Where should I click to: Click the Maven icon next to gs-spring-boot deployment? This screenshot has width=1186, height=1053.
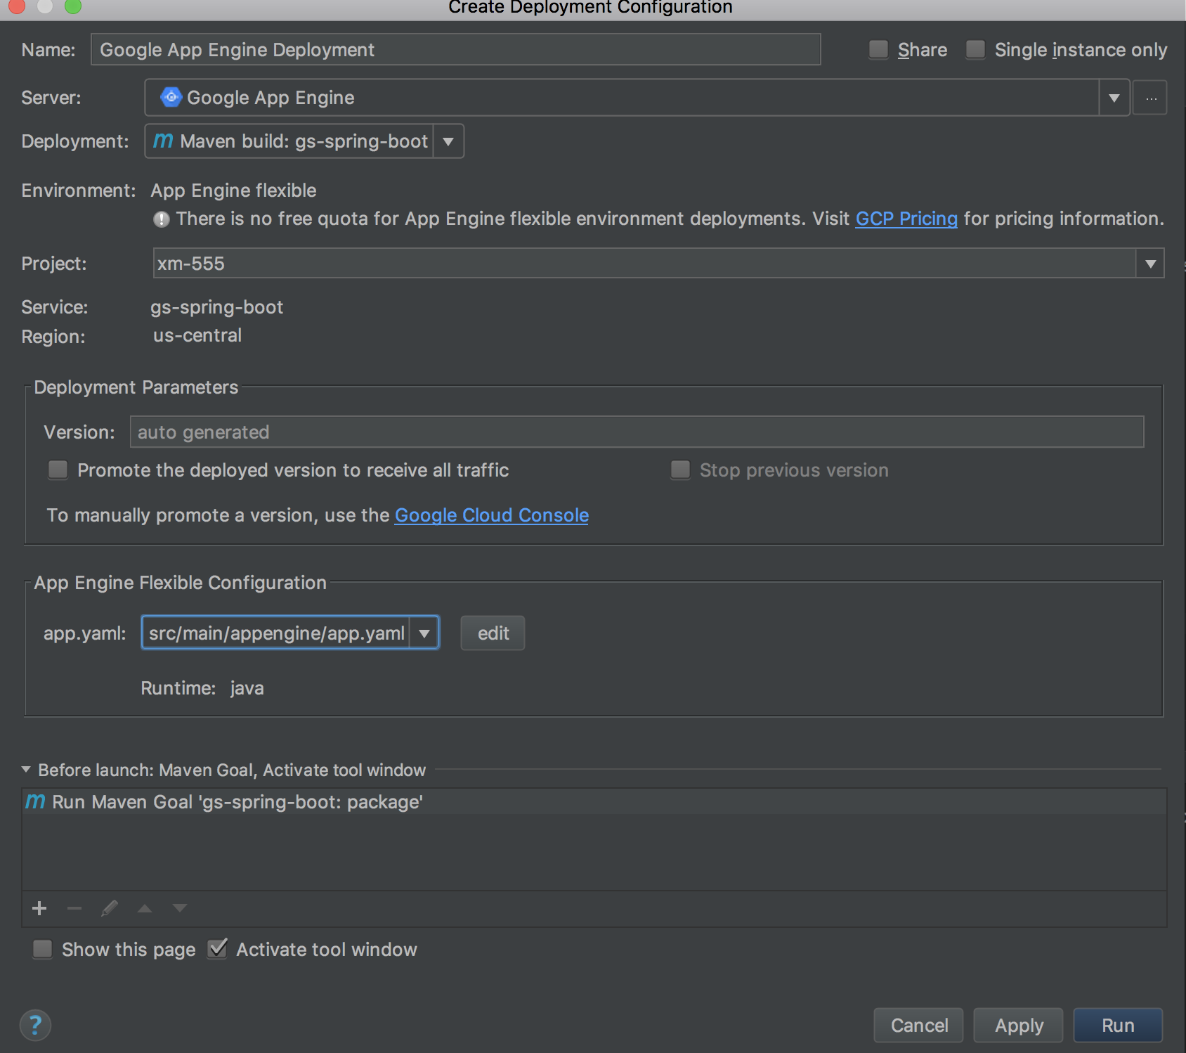163,141
